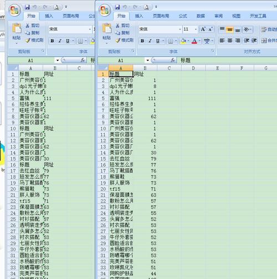This screenshot has height=279, width=277.
Task: Open 视图 tab
Action: coord(236,16)
